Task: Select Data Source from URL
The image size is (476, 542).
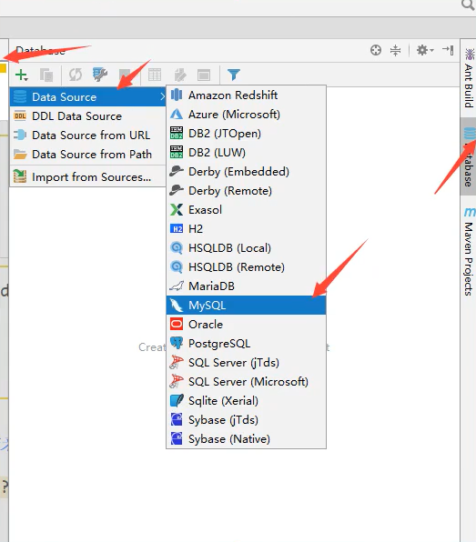Action: pos(88,135)
